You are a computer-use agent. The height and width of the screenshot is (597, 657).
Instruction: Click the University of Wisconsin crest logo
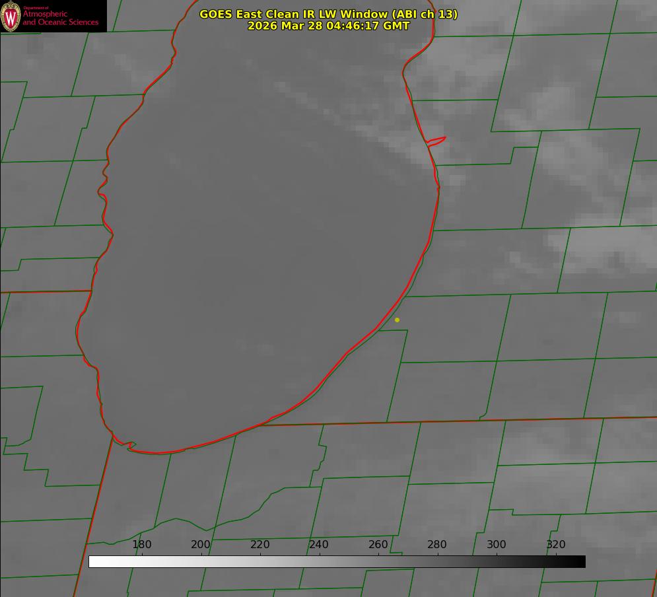click(11, 16)
